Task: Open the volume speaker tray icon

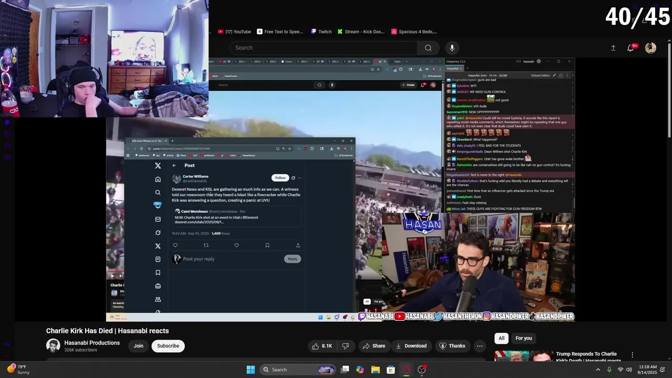Action: coord(629,370)
